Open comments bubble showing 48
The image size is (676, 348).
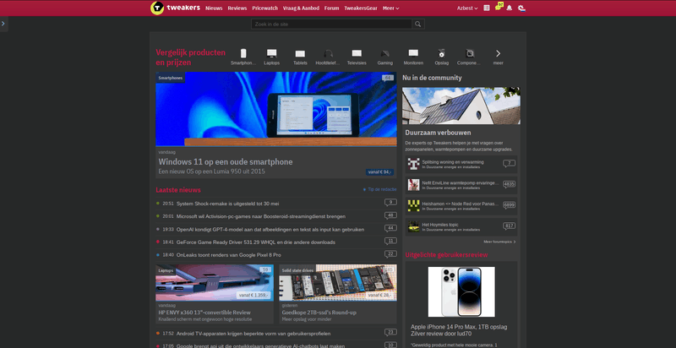pyautogui.click(x=390, y=215)
